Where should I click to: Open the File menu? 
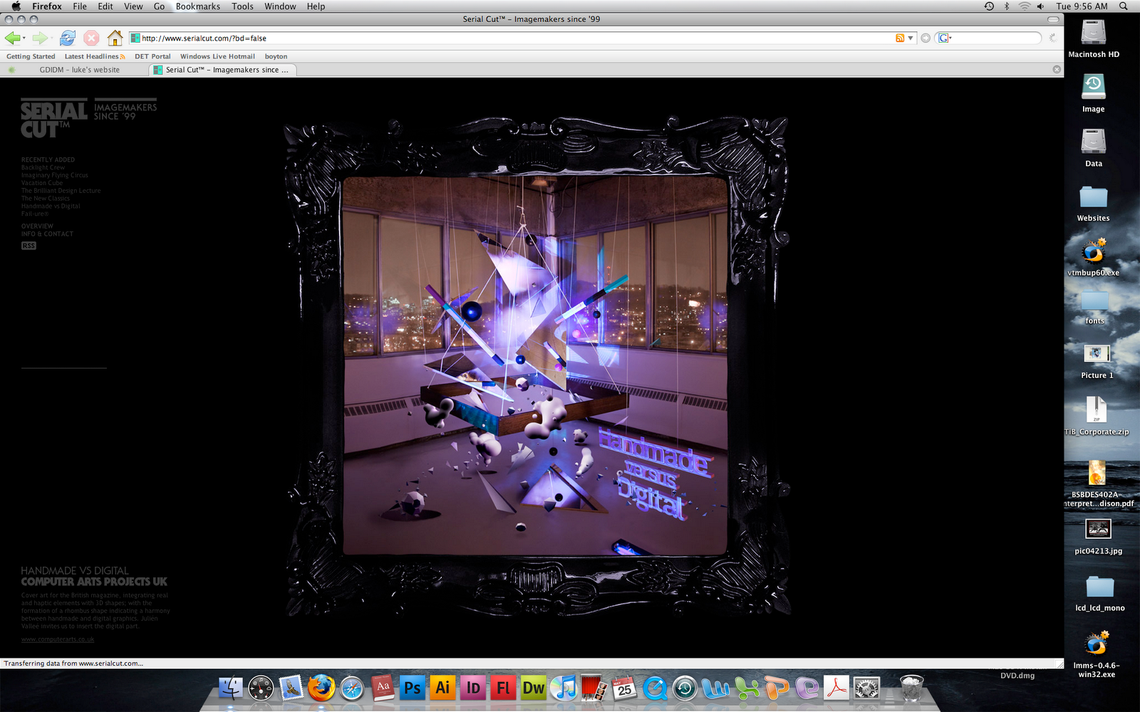[80, 6]
